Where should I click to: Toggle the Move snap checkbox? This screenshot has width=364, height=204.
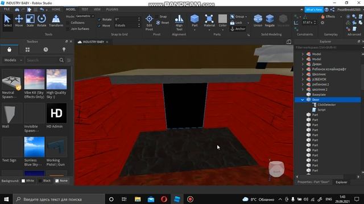[x=100, y=25]
